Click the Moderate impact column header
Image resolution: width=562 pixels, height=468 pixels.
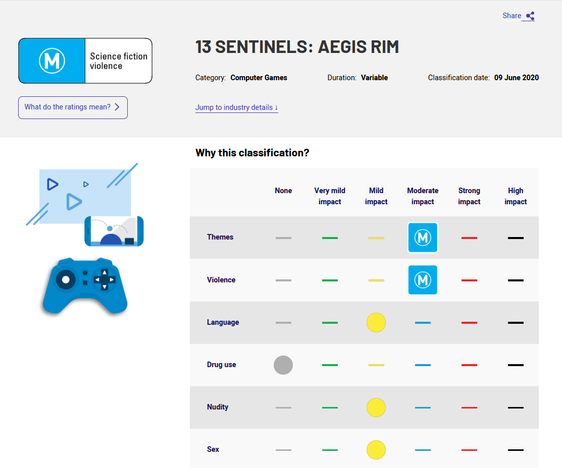[x=423, y=196]
